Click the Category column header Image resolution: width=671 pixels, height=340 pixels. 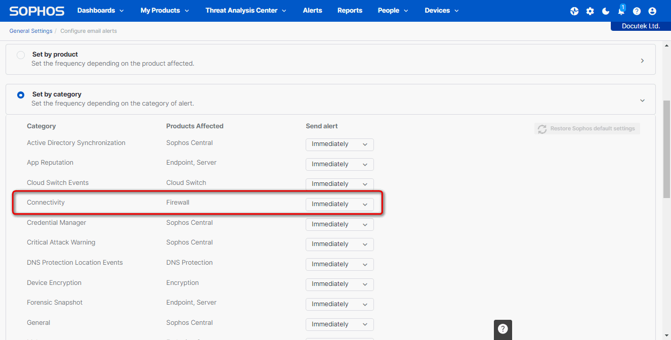(41, 126)
